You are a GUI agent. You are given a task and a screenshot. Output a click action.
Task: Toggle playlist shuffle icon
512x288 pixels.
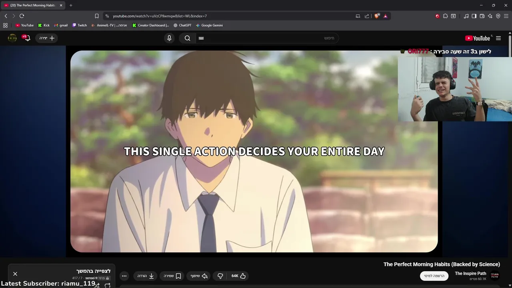point(97,285)
